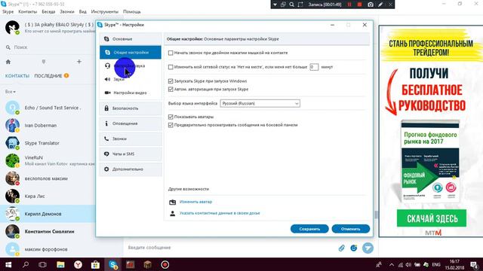Image resolution: width=483 pixels, height=271 pixels.
Task: Expand the Все contacts filter dropdown
Action: pyautogui.click(x=10, y=92)
